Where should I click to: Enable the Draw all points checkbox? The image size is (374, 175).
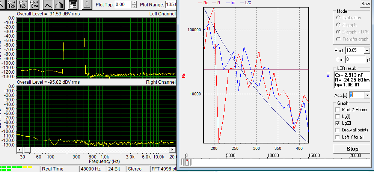(338, 130)
